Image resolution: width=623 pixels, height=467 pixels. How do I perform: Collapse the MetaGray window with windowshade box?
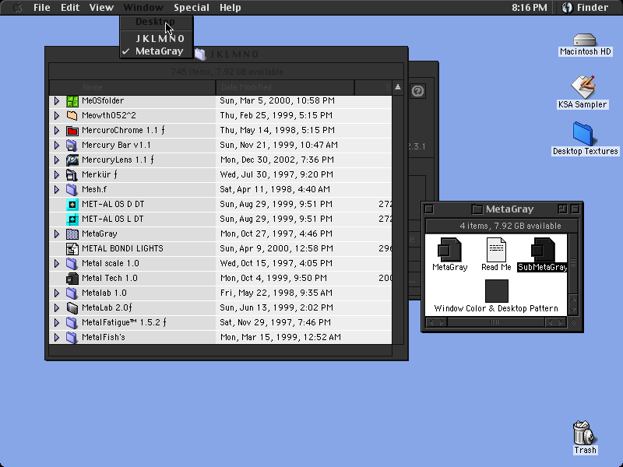(575, 209)
